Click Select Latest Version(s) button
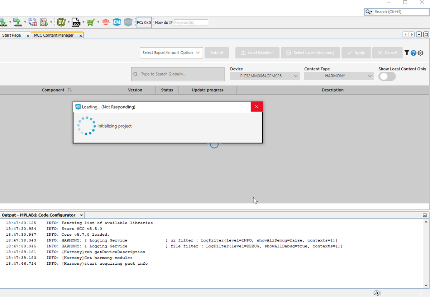This screenshot has height=297, width=430. tap(311, 53)
